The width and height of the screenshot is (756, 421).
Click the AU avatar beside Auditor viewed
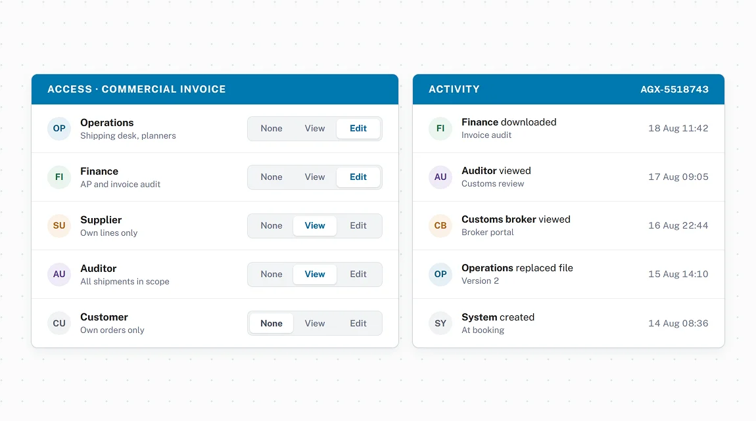440,177
